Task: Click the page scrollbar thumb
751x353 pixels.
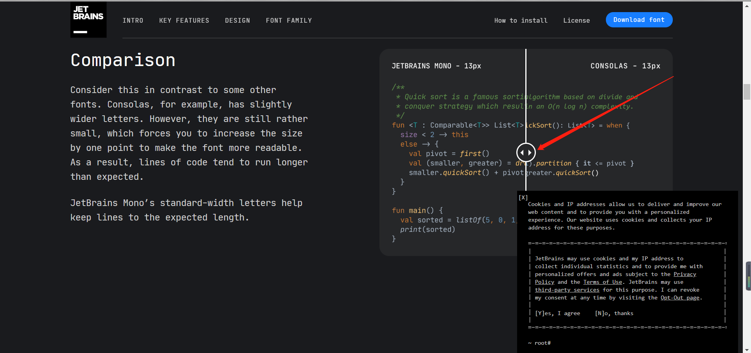Action: [x=747, y=92]
